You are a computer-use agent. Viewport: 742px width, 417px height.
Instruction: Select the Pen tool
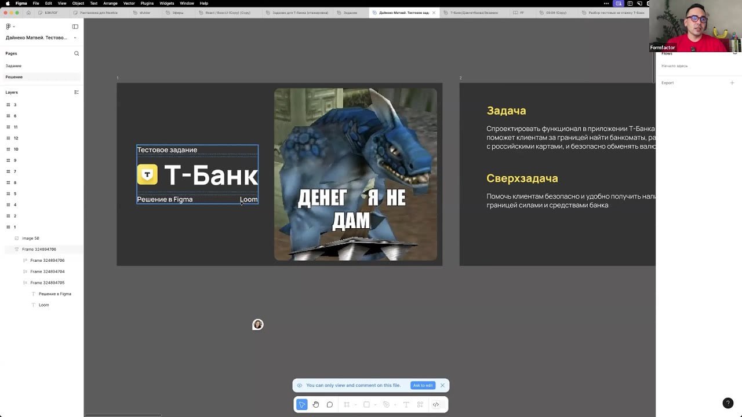tap(386, 404)
